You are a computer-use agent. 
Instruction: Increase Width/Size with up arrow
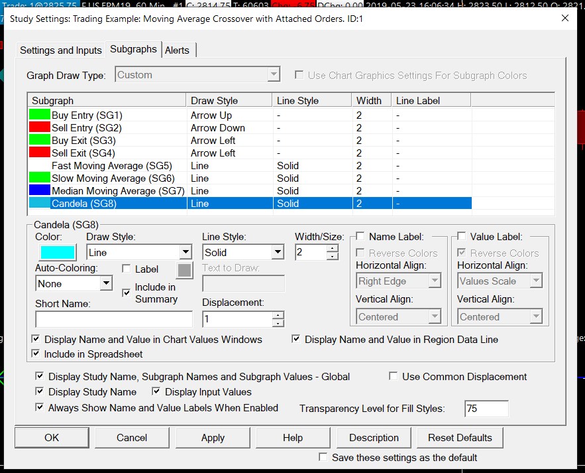[x=332, y=249]
